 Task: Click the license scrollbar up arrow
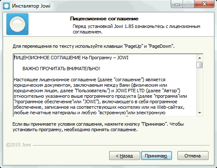[200, 58]
